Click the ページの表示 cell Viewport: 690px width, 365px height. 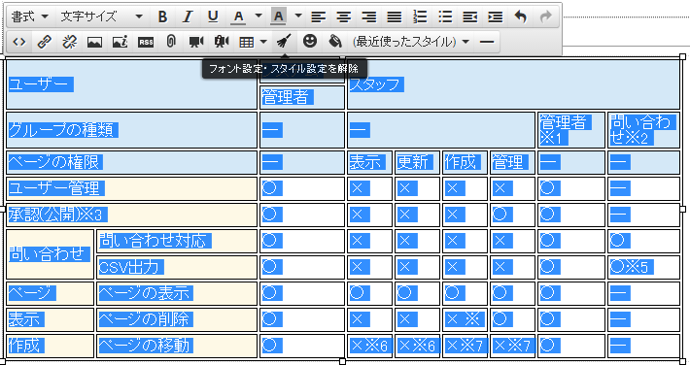(x=177, y=293)
